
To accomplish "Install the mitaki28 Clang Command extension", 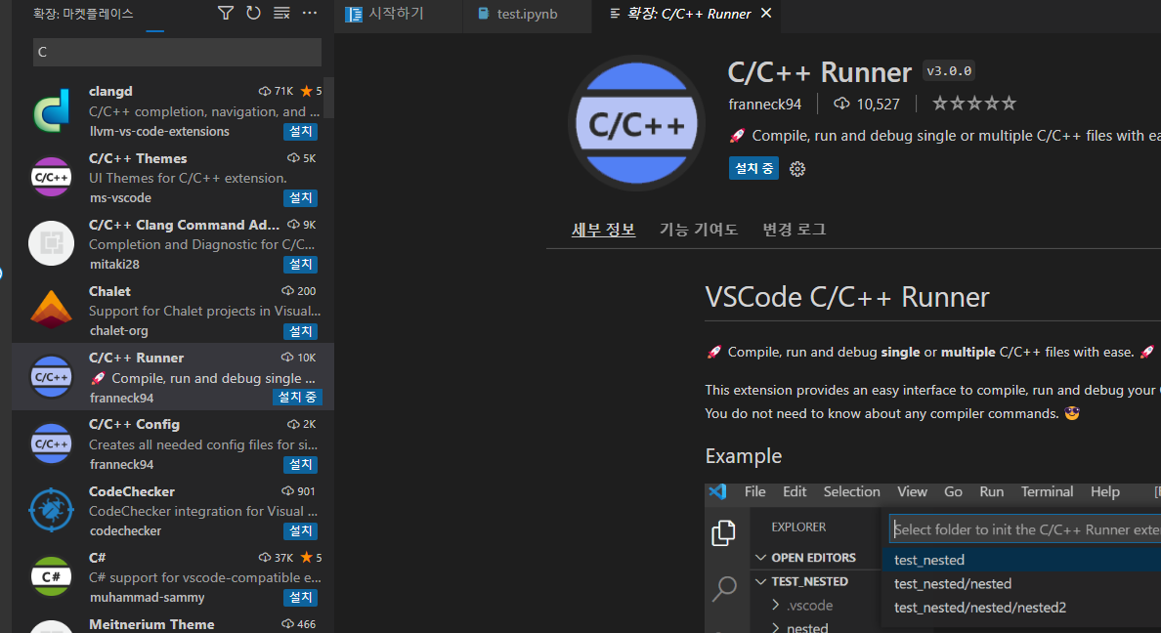I will tap(301, 265).
